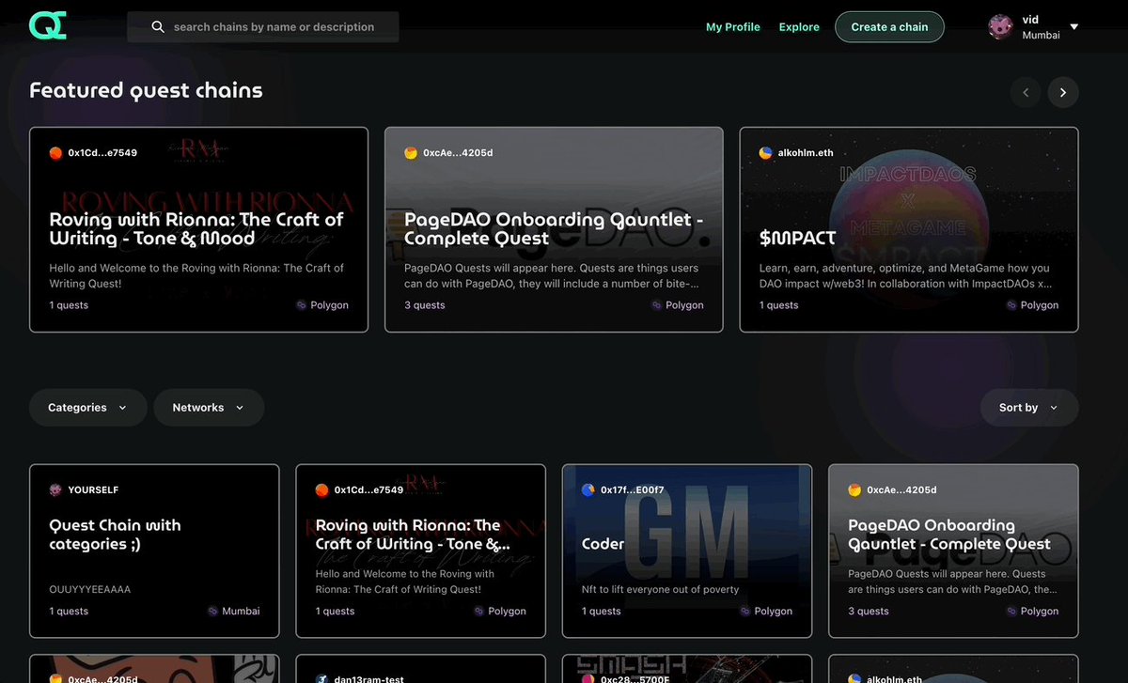
Task: Focus the search chains input field
Action: [x=263, y=27]
